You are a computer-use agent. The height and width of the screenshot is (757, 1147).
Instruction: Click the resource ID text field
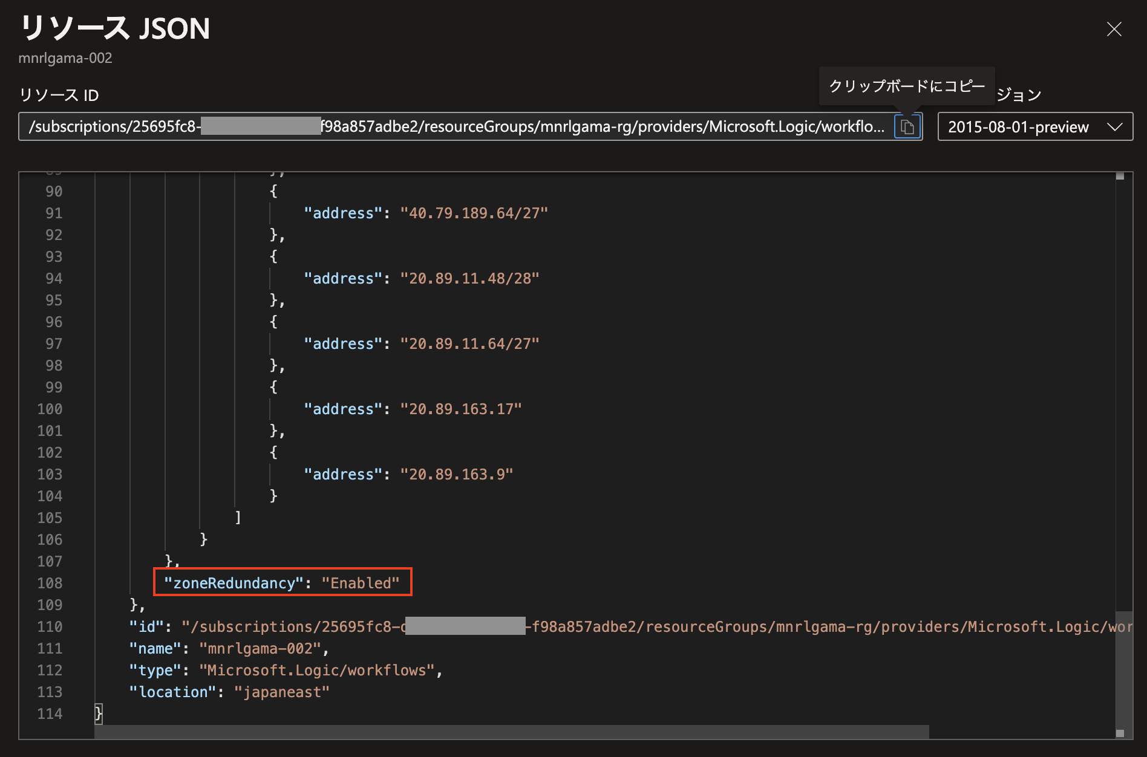point(456,126)
